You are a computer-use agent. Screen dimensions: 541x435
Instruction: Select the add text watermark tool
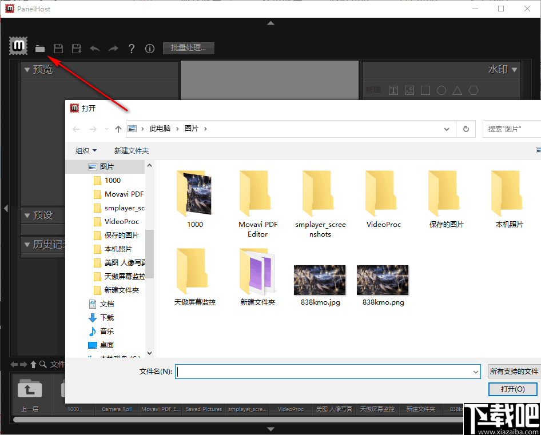[393, 90]
